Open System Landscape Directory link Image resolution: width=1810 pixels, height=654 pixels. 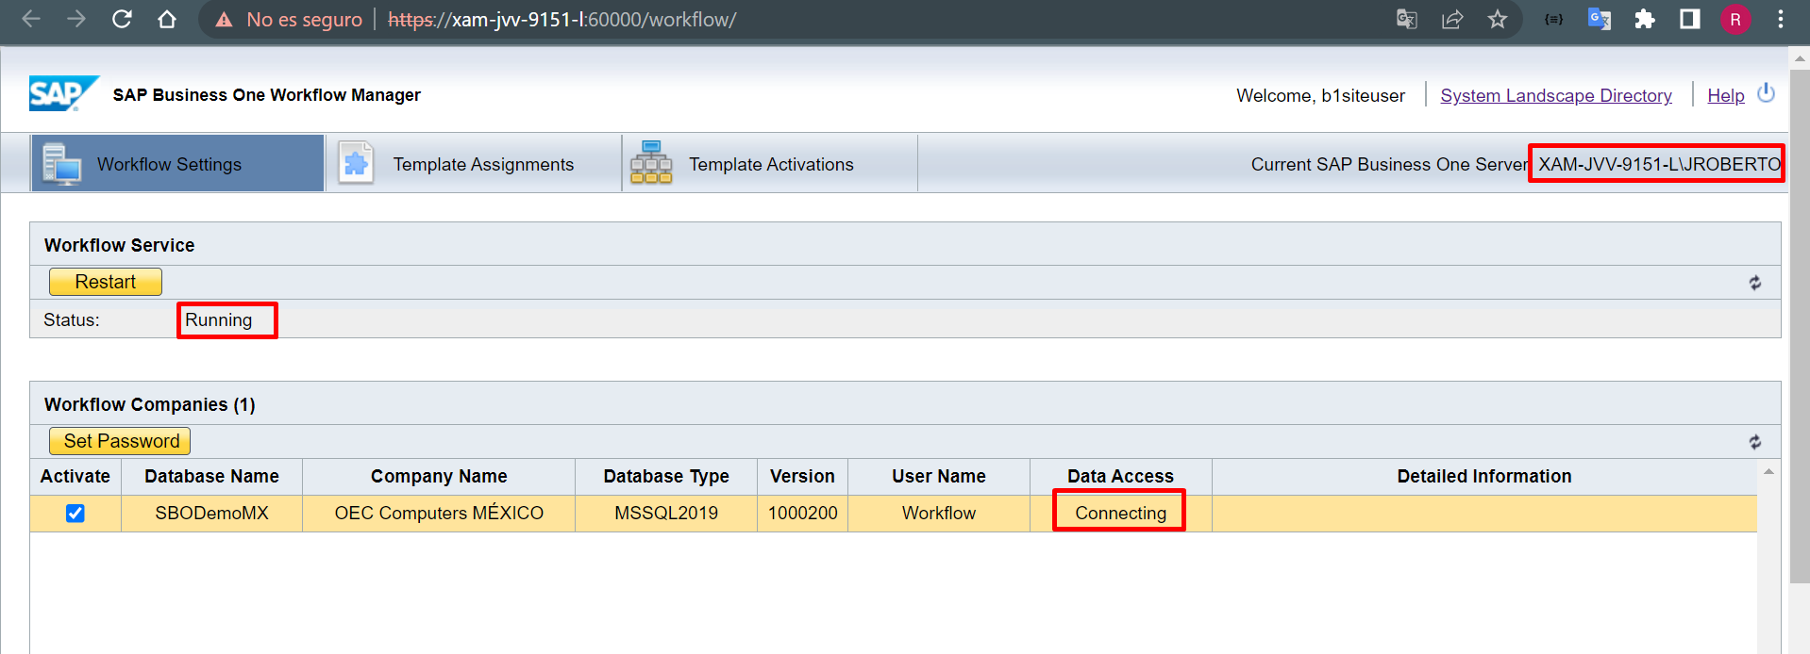[1555, 95]
